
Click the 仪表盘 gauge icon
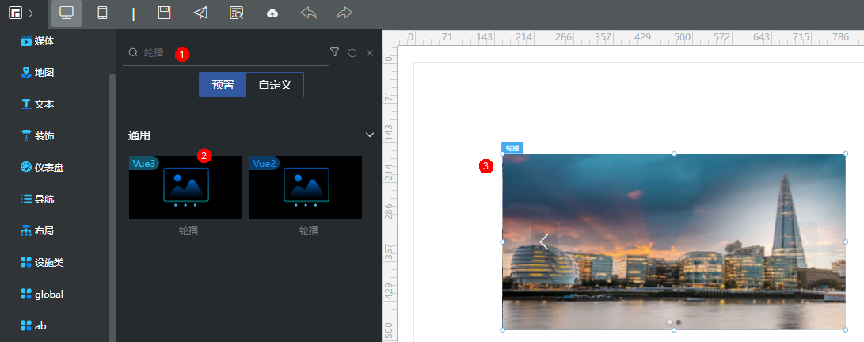pos(26,167)
